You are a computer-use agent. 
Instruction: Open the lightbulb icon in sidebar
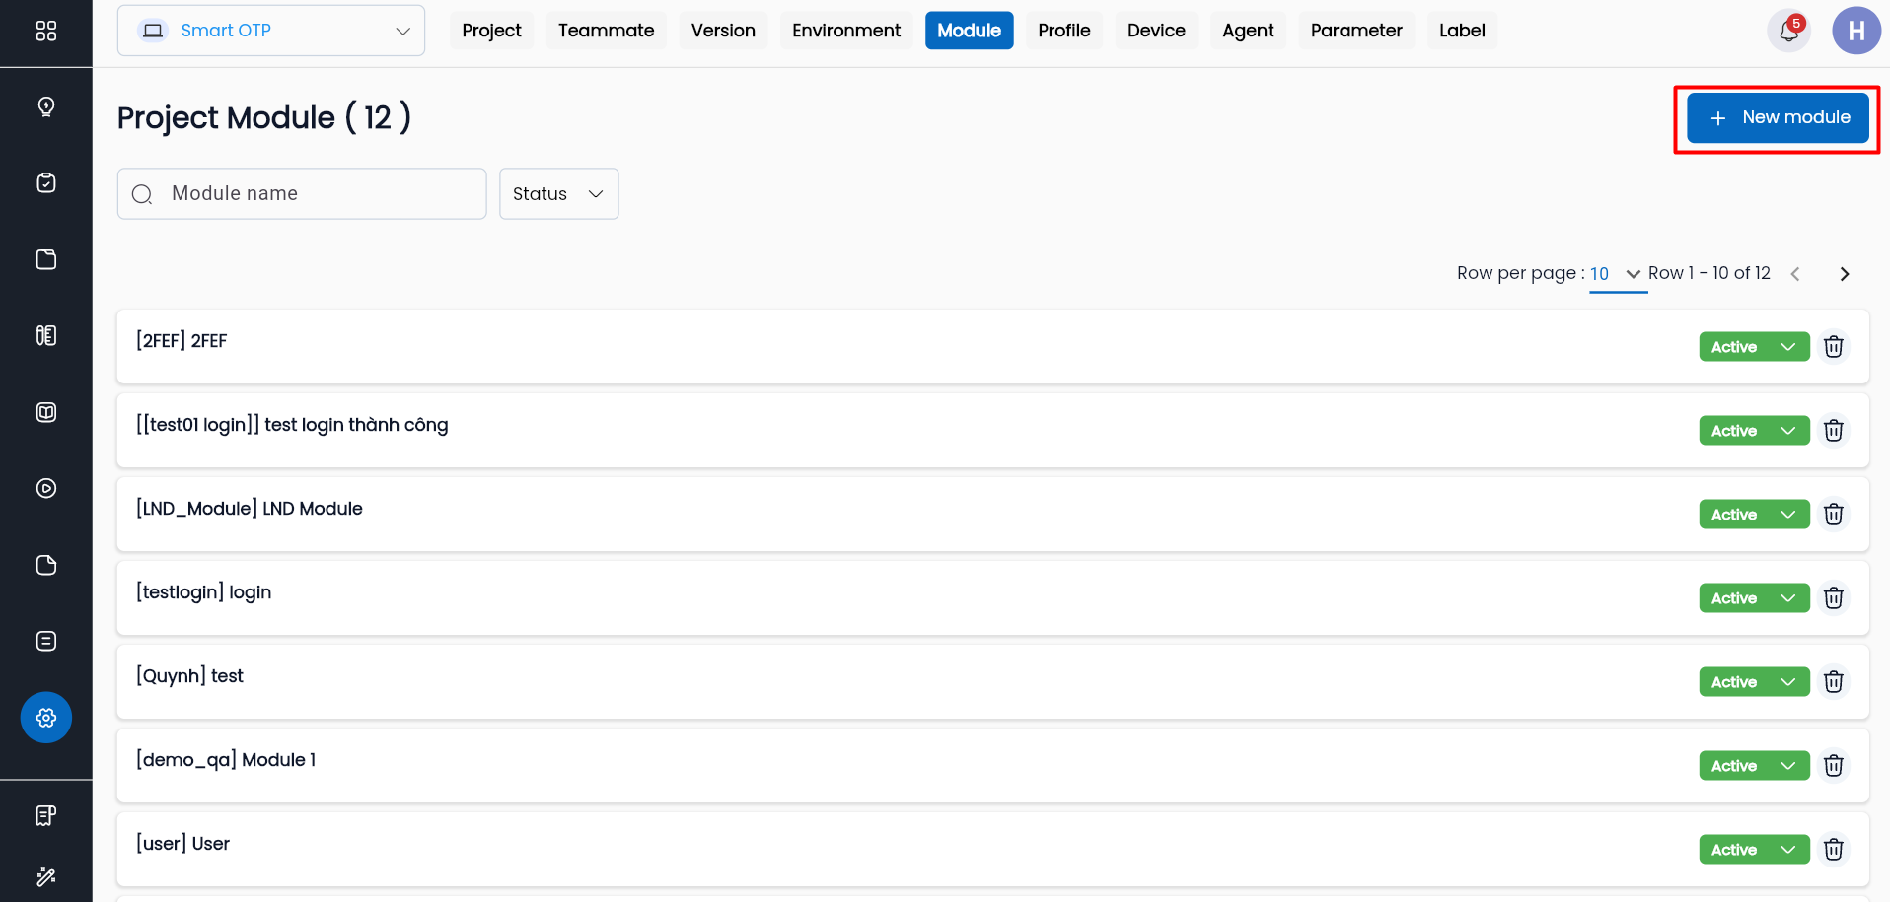pyautogui.click(x=46, y=106)
